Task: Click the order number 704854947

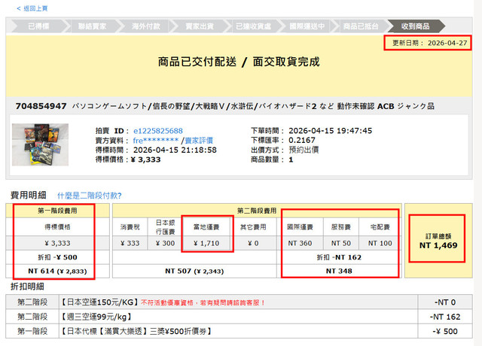Action: click(41, 106)
